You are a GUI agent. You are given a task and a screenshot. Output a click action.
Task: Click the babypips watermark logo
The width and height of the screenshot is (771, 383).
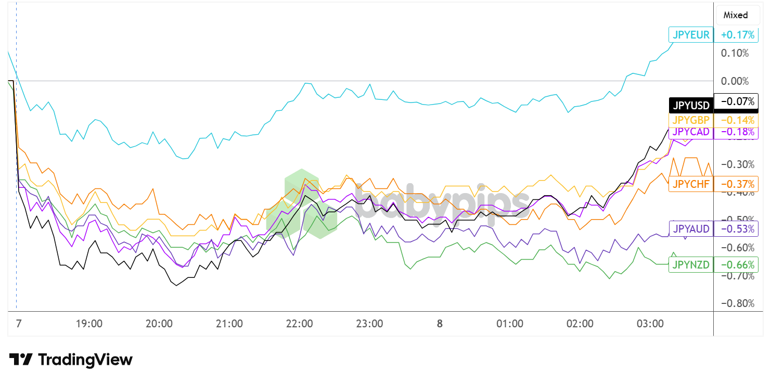coord(397,203)
